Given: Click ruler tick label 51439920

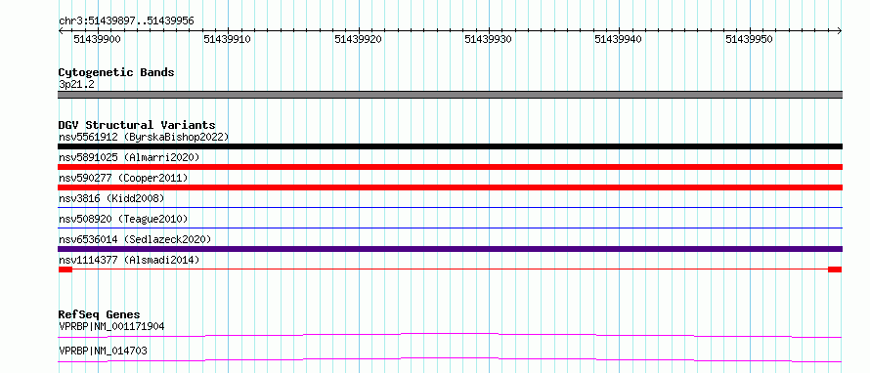Looking at the screenshot, I should pyautogui.click(x=358, y=39).
